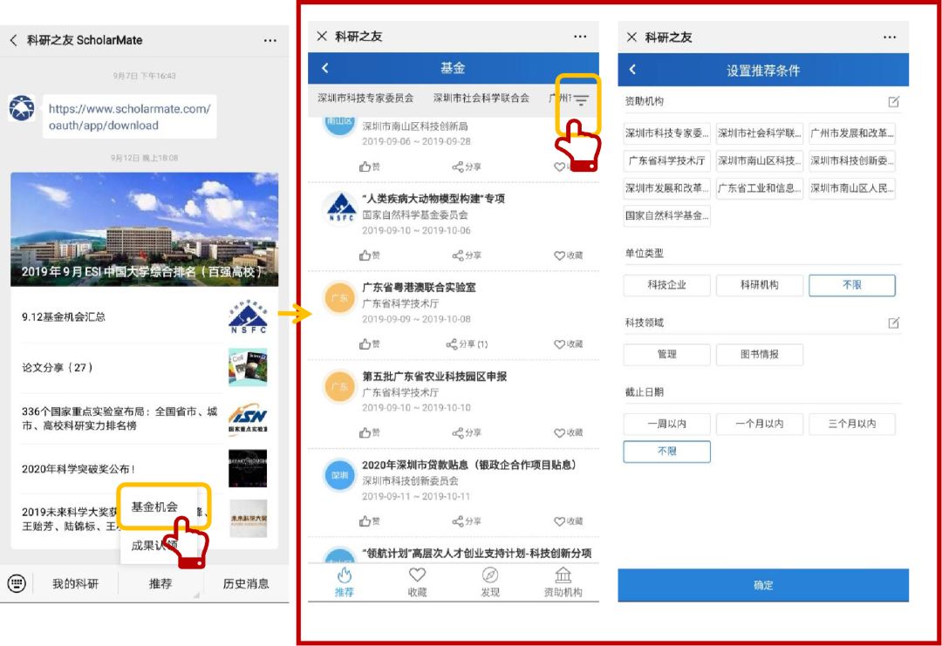Share the 第五批广东省农业科技园区申报 entry
Screen dimensions: 942x646
tap(467, 432)
